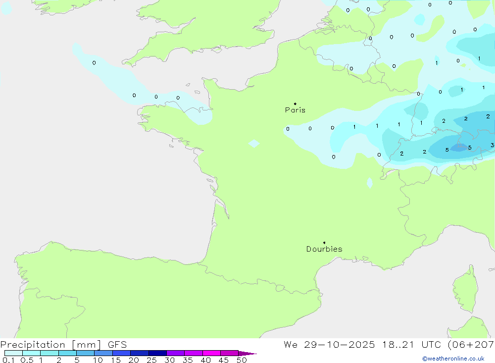This screenshot has height=363, width=495.
Task: Select the Dourbies location dot marker
Action: click(x=324, y=243)
